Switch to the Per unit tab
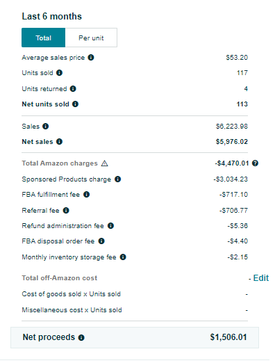This screenshot has height=363, width=275. [91, 38]
